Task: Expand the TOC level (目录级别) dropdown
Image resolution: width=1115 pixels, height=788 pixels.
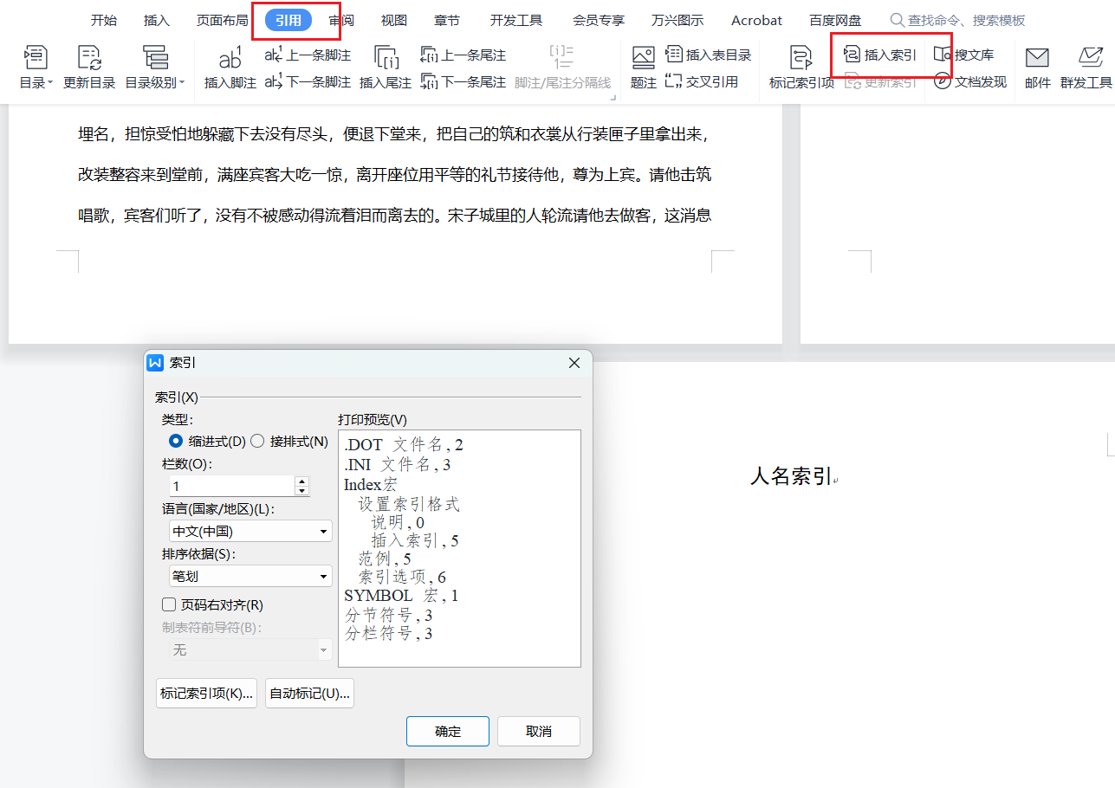Action: [x=155, y=82]
